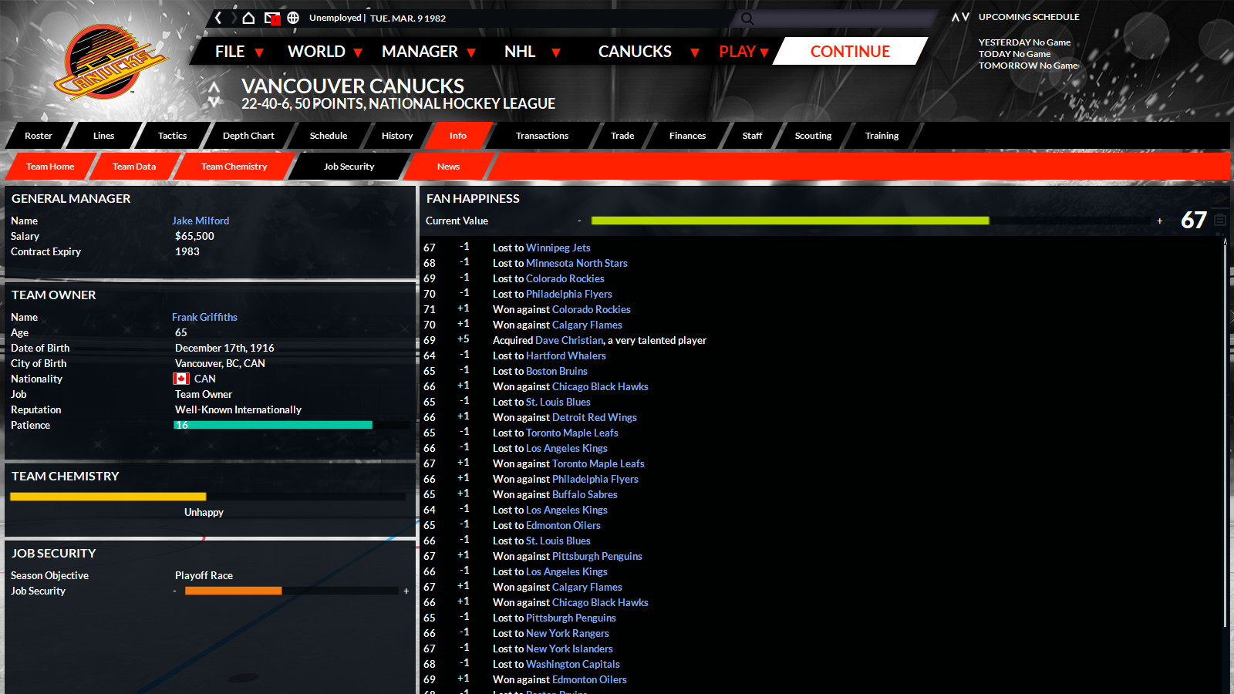Switch to the Scouting tab

click(812, 136)
